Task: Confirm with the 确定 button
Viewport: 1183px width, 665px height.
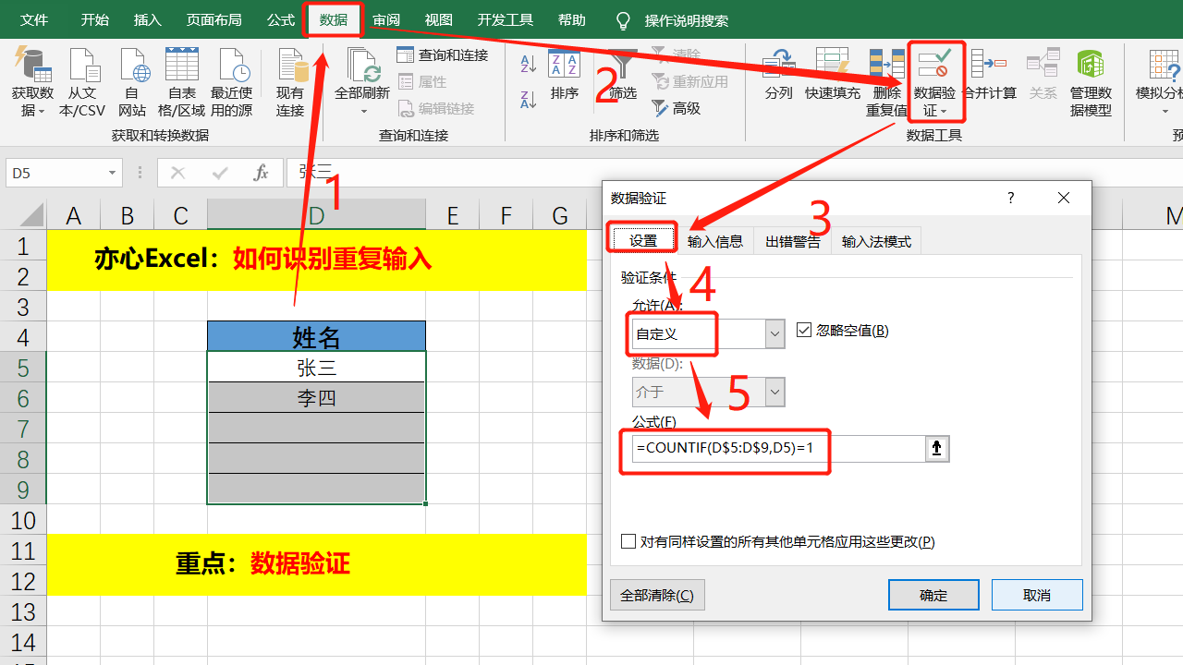Action: point(933,596)
